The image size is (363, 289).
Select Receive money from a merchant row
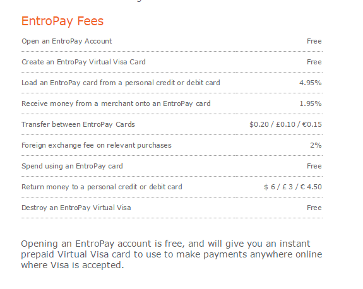click(172, 103)
